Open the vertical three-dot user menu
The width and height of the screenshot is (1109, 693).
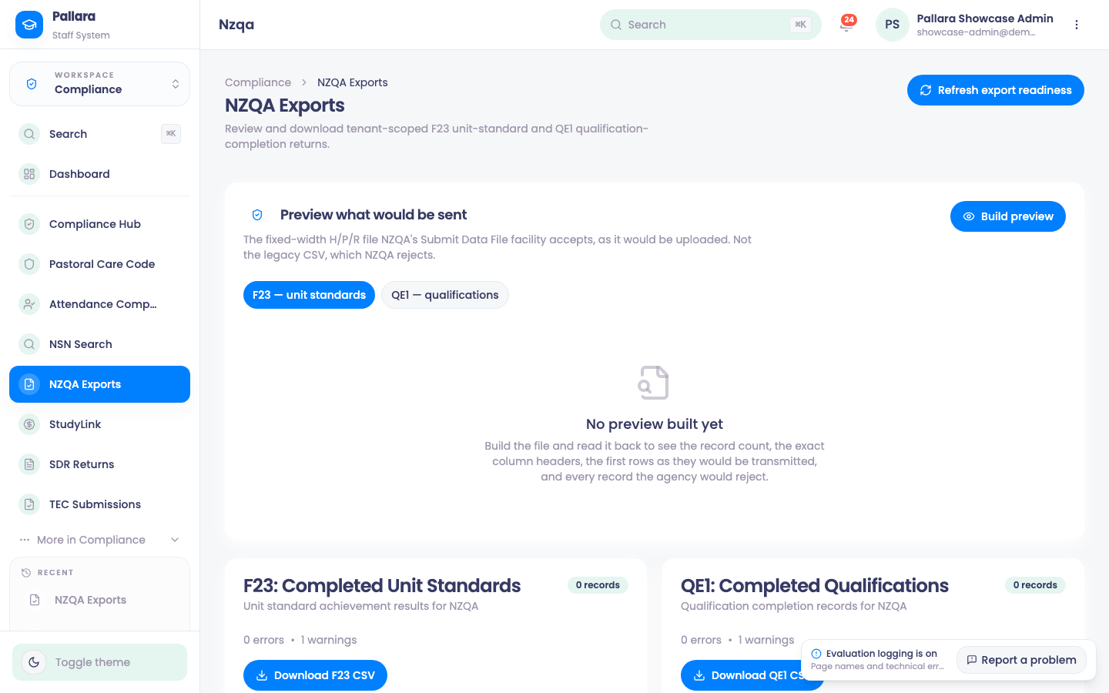1077,25
